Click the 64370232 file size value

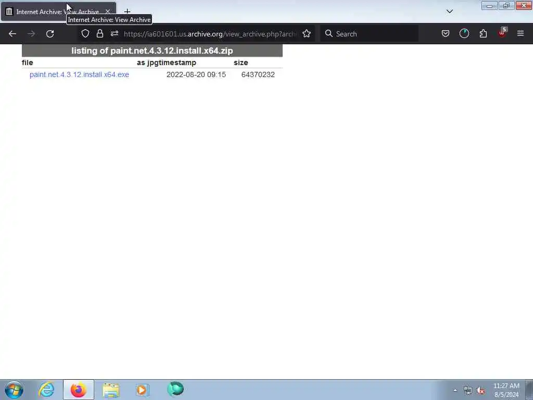[258, 74]
